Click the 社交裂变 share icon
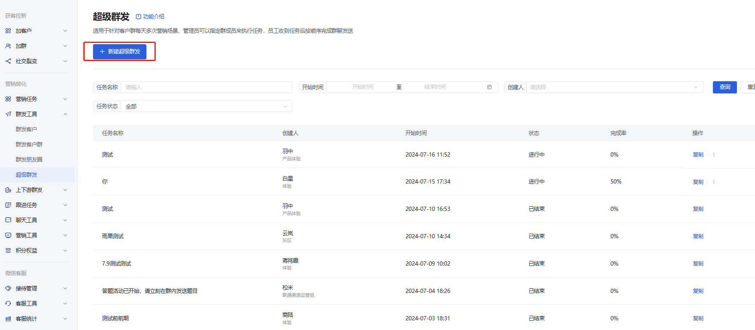Viewport: 755px width, 330px height. click(x=8, y=61)
